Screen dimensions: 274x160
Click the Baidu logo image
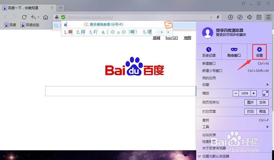tap(135, 66)
